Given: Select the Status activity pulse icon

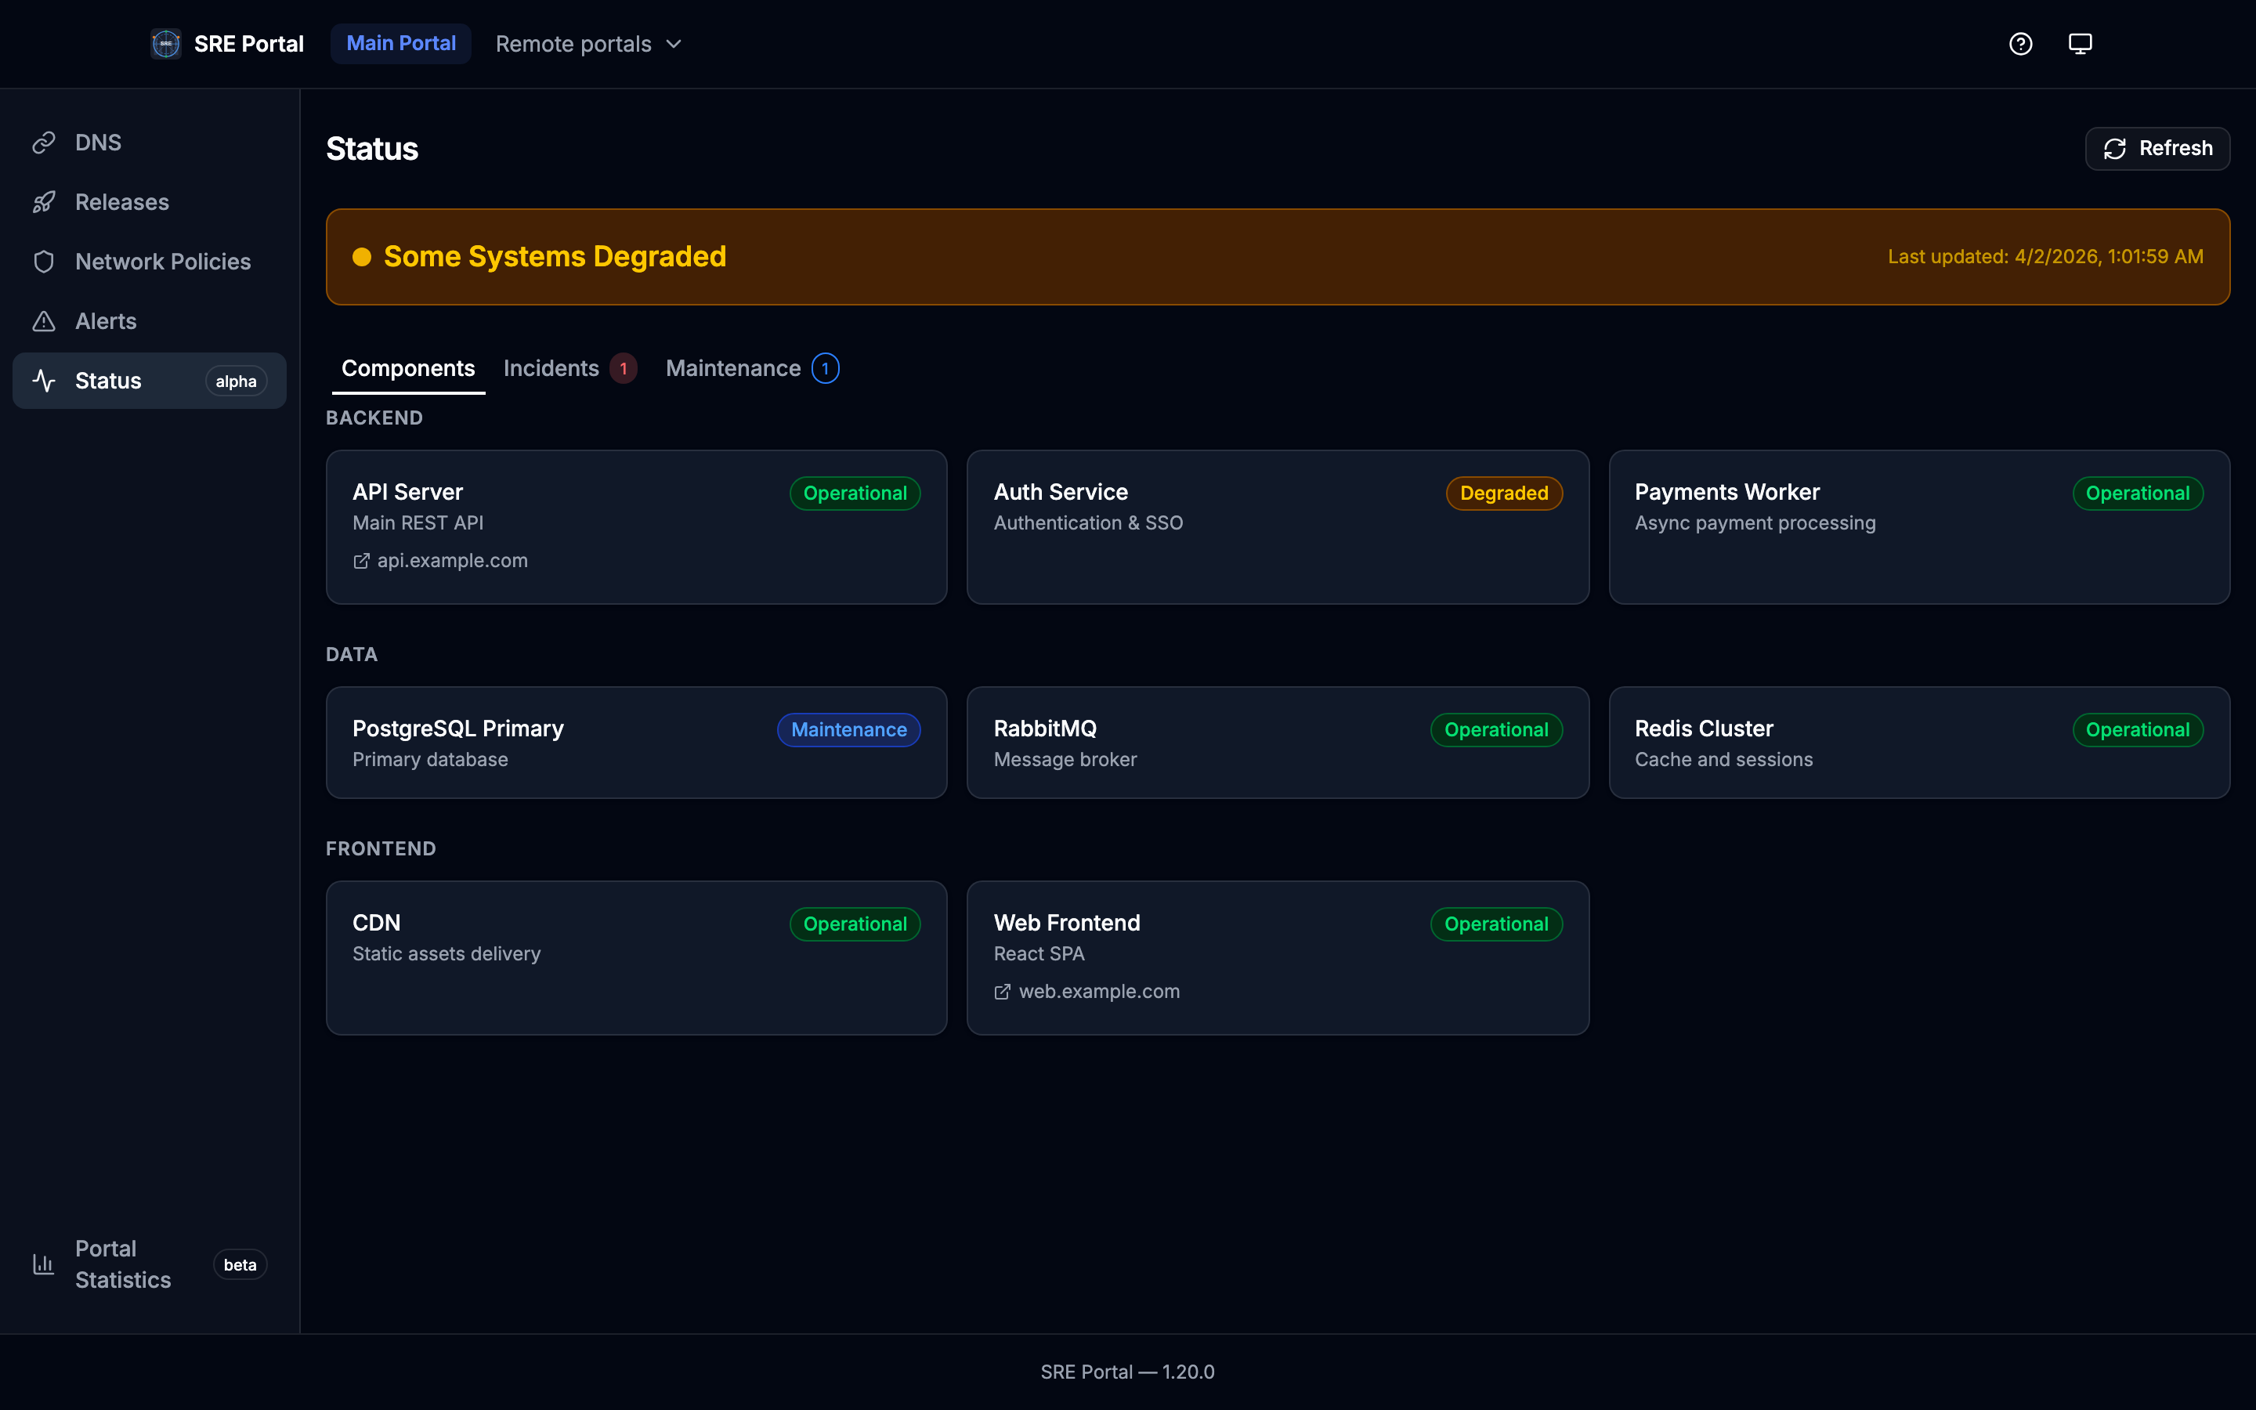Looking at the screenshot, I should coord(44,381).
